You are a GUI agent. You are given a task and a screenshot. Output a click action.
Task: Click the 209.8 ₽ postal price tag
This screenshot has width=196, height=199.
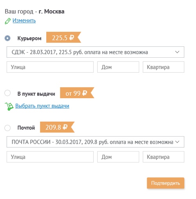click(x=57, y=127)
